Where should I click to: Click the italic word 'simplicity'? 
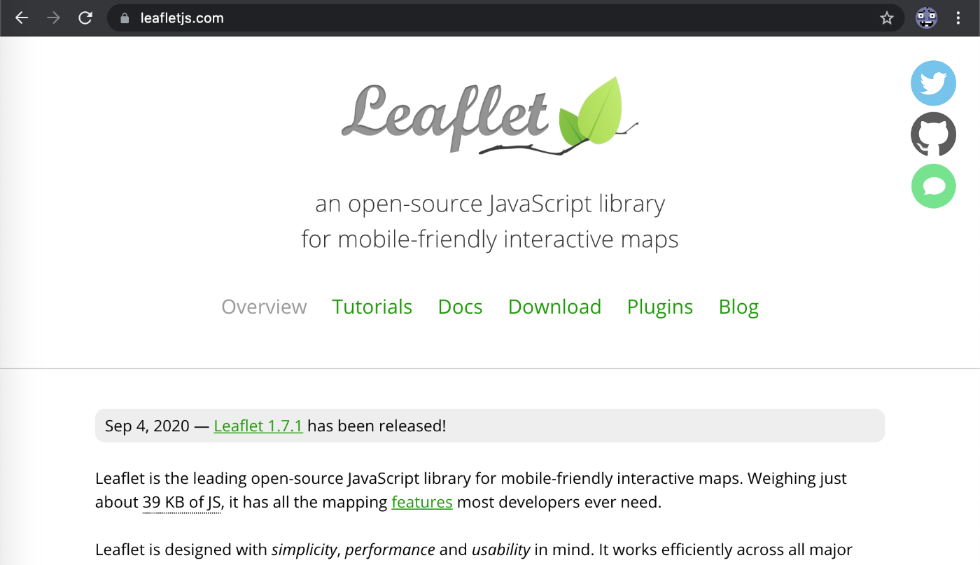click(x=304, y=550)
